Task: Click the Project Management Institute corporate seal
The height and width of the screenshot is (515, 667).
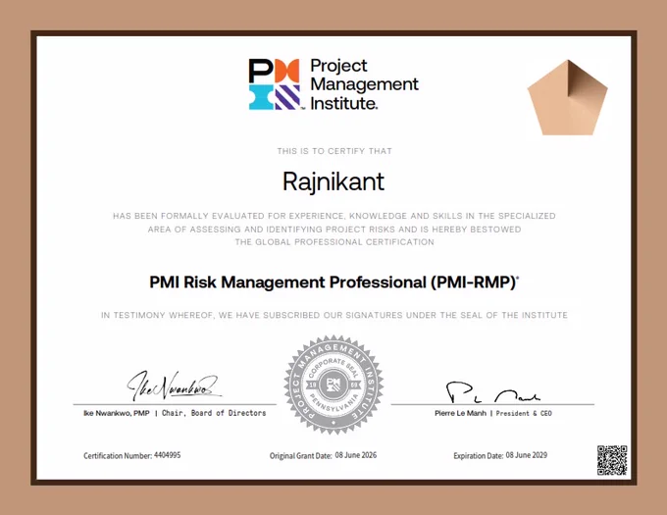Action: (333, 385)
